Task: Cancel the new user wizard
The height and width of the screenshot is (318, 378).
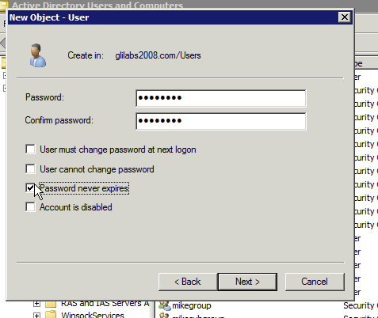Action: [x=315, y=282]
